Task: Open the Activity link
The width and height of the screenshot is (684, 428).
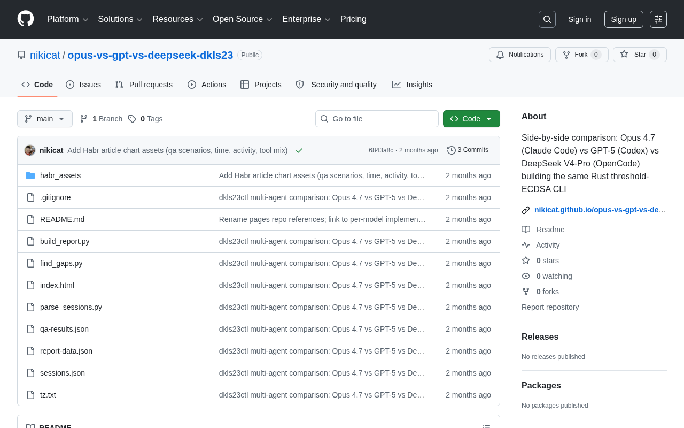Action: (541, 245)
